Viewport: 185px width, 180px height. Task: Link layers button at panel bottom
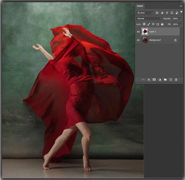(143, 80)
